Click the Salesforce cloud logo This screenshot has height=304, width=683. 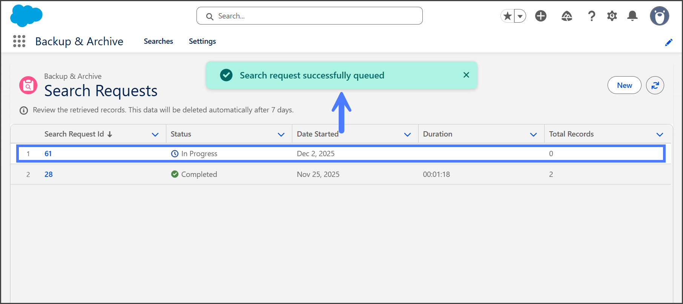pyautogui.click(x=26, y=16)
